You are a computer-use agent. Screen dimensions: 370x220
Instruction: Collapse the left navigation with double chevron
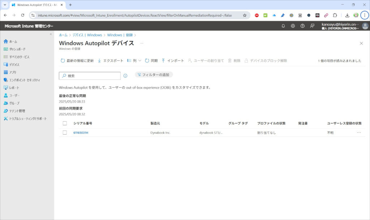pyautogui.click(x=51, y=34)
